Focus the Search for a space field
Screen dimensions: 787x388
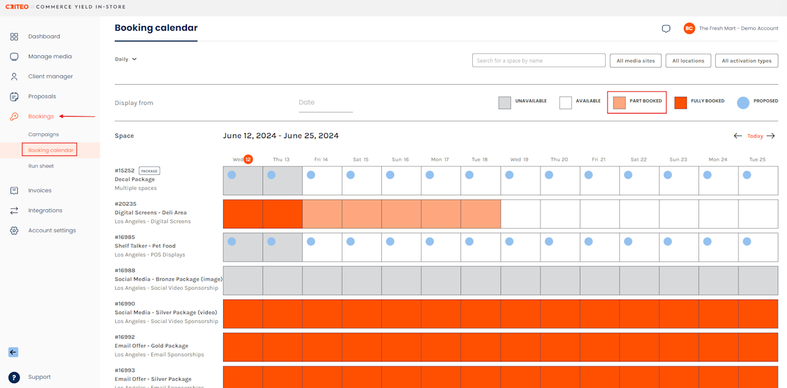click(x=539, y=61)
